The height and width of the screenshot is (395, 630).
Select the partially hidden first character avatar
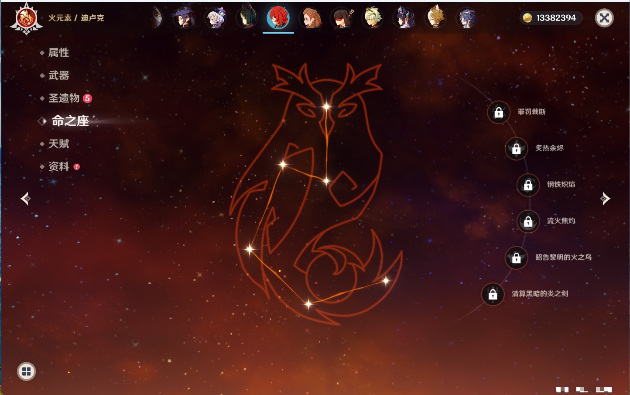tap(157, 18)
